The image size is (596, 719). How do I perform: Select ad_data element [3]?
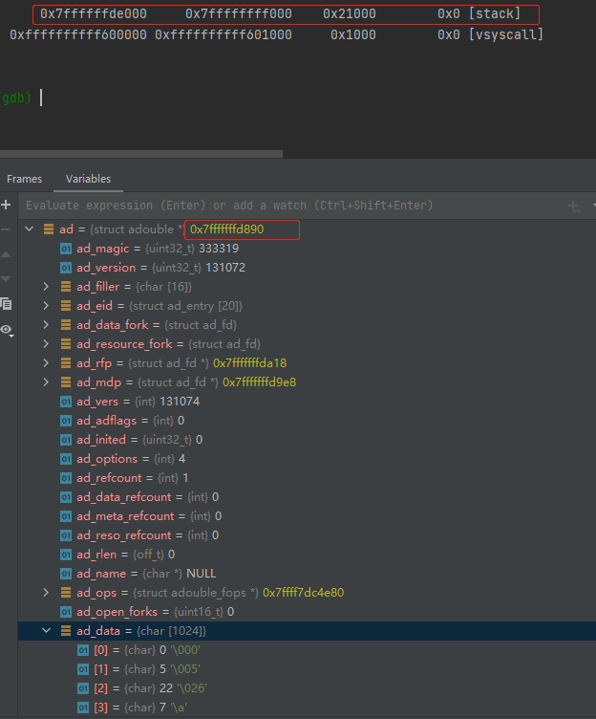[307, 708]
